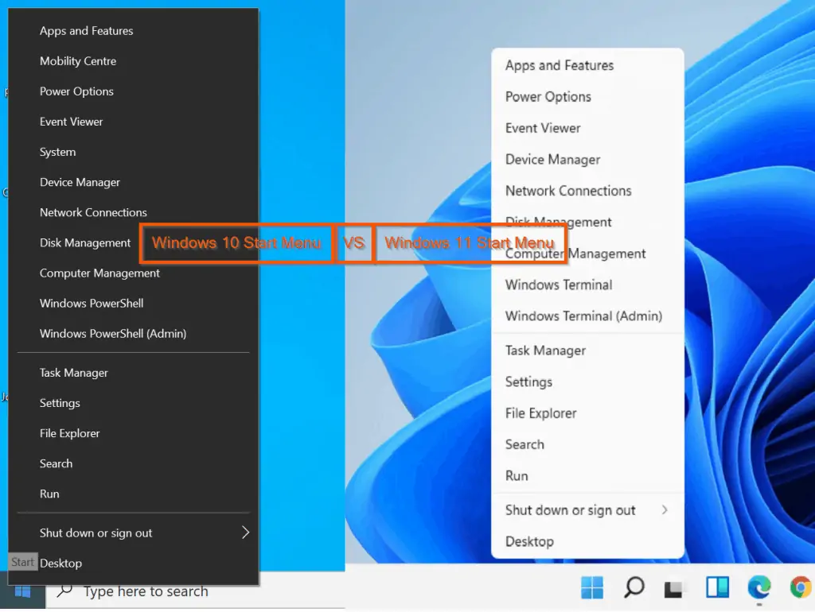Select Run in Windows 11 menu
This screenshot has width=815, height=612.
(x=587, y=475)
